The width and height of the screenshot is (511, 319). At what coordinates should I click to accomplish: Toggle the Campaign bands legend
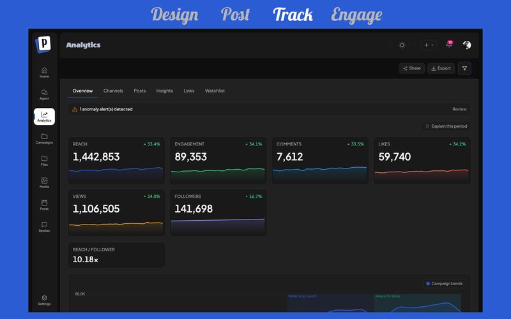[x=445, y=283]
